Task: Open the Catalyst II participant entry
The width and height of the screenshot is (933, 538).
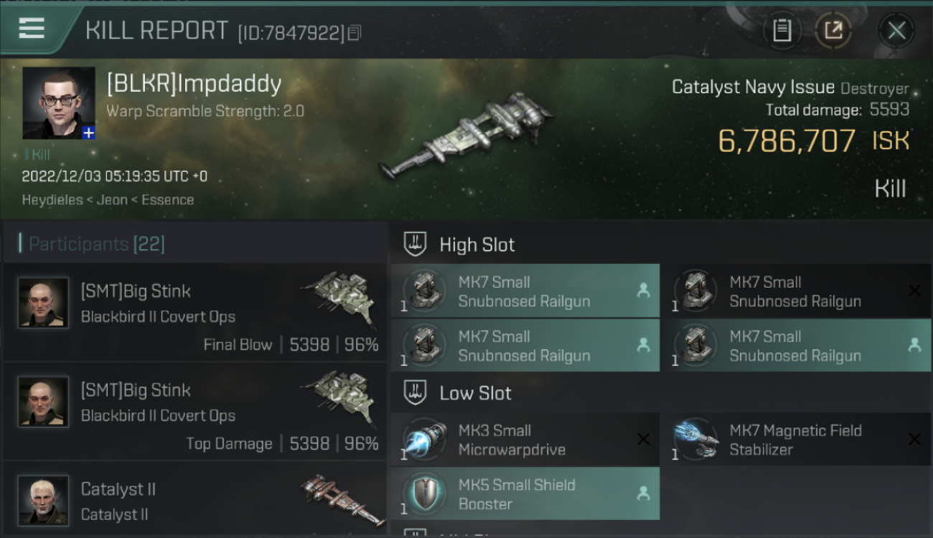Action: point(195,499)
